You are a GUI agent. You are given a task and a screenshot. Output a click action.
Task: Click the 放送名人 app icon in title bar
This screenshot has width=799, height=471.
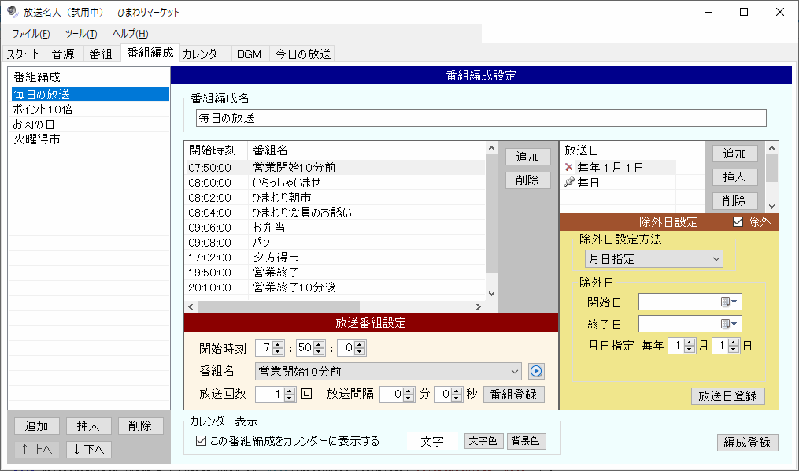(12, 12)
